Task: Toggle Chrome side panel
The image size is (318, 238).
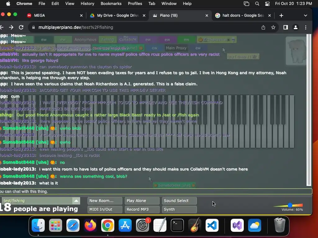Action: [286, 27]
